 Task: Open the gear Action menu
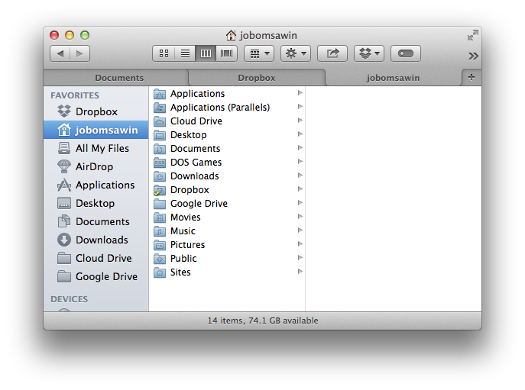click(296, 53)
